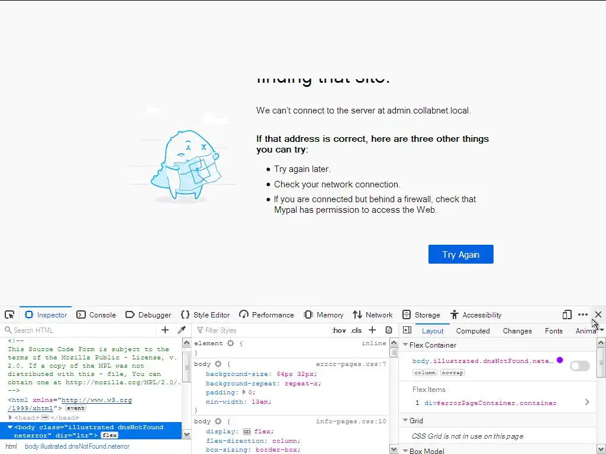Switch to the Console tab
The width and height of the screenshot is (606, 454).
[96, 314]
